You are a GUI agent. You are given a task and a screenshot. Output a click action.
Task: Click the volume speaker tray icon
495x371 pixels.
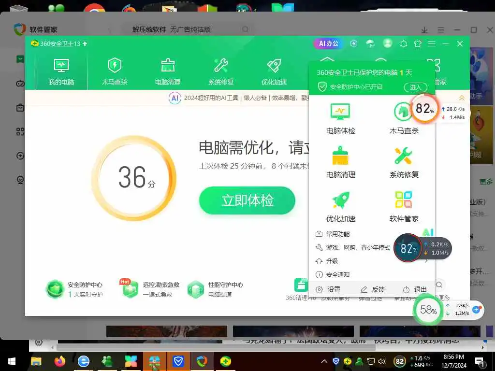[382, 361]
